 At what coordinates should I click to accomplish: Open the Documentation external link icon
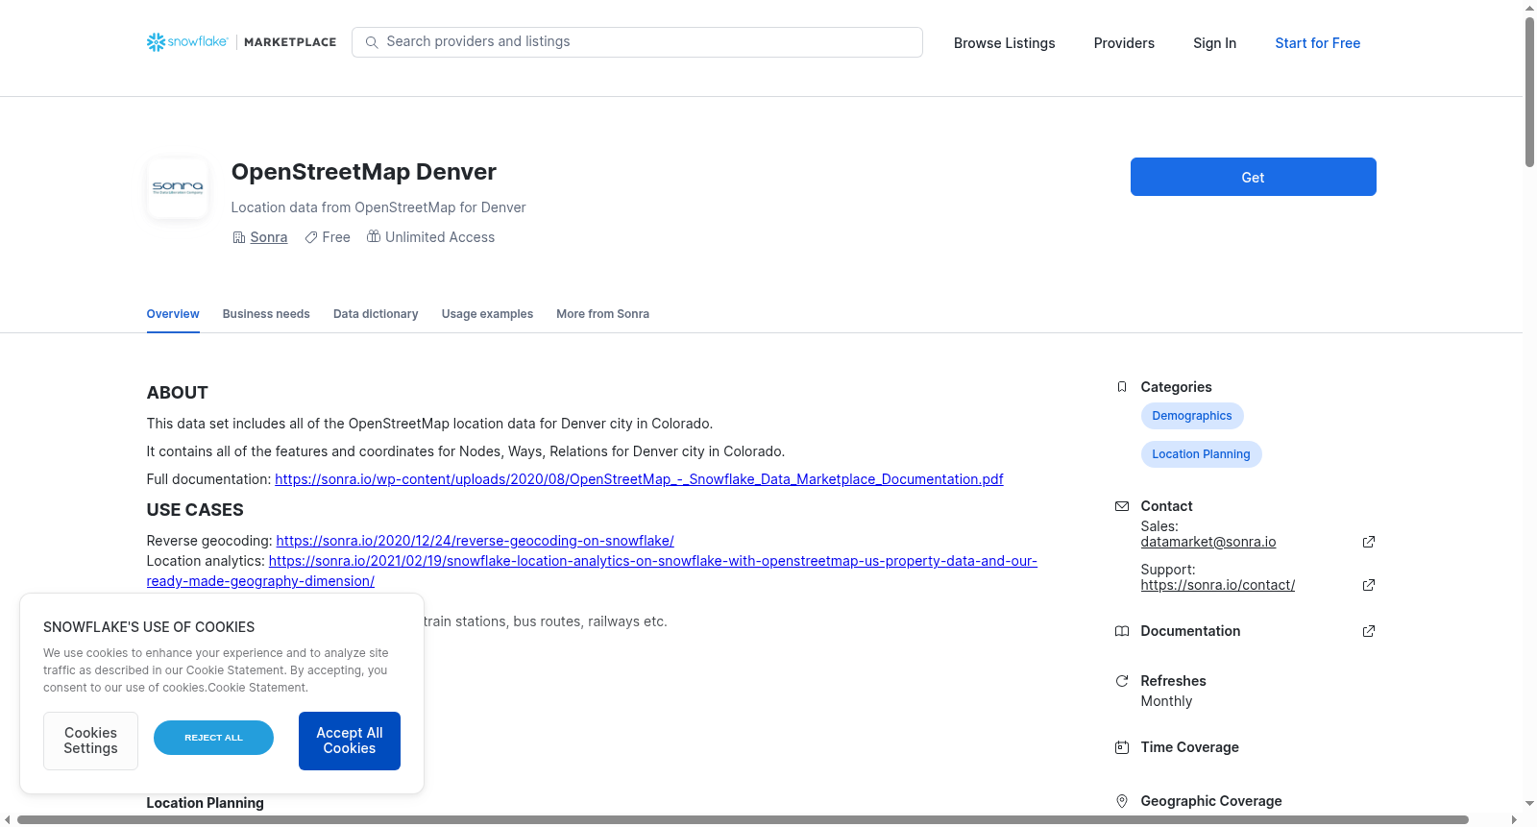(x=1369, y=631)
